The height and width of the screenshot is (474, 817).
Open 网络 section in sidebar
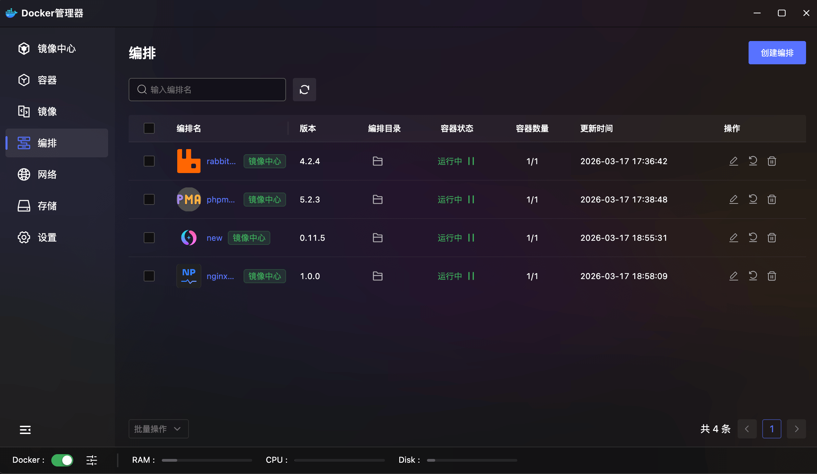[x=57, y=174]
